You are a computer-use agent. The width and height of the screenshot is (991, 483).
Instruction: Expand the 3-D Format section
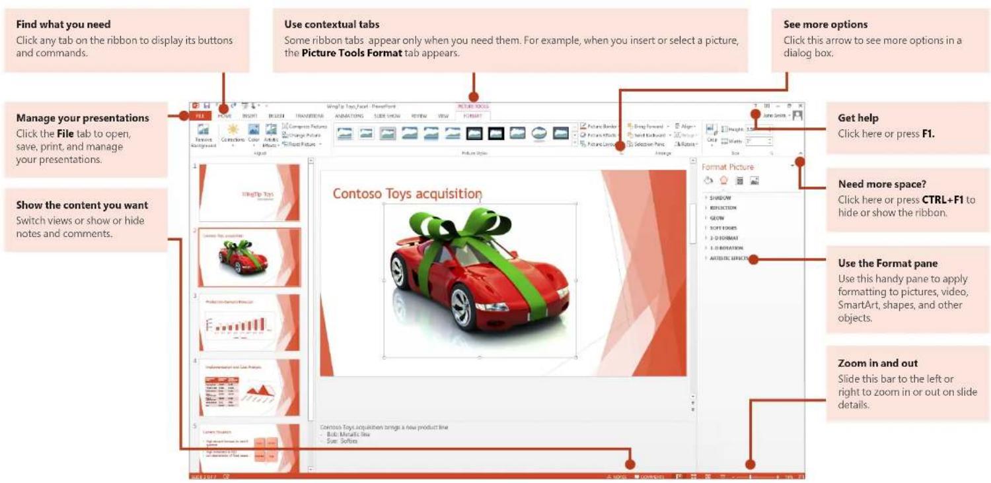[721, 238]
